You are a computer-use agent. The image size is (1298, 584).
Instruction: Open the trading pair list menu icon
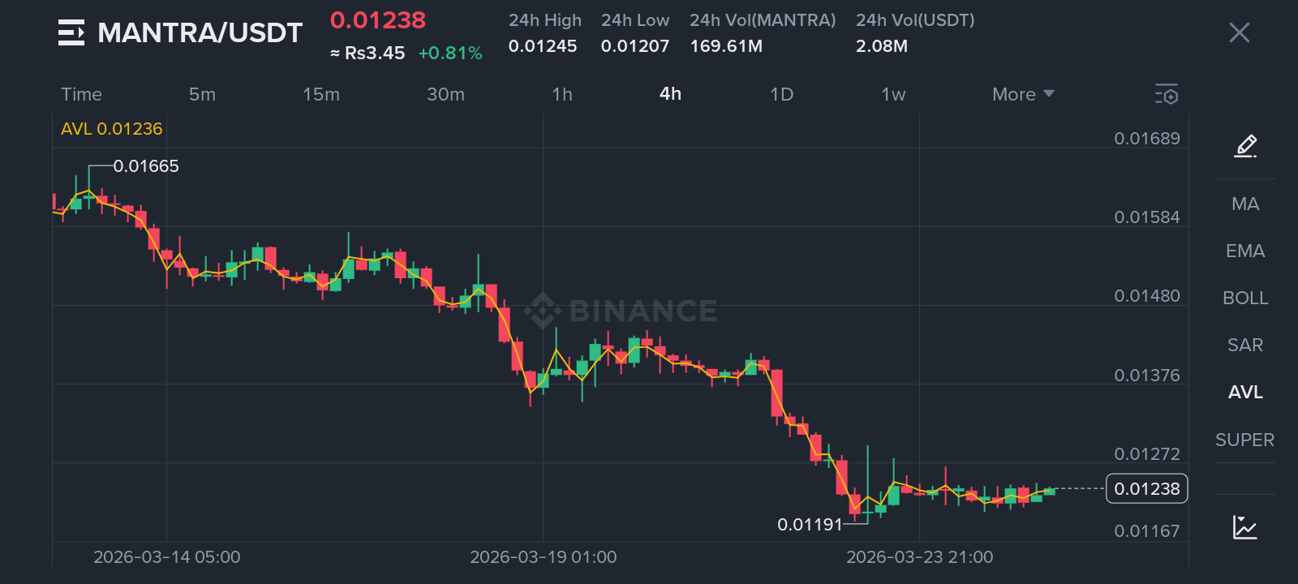(71, 32)
